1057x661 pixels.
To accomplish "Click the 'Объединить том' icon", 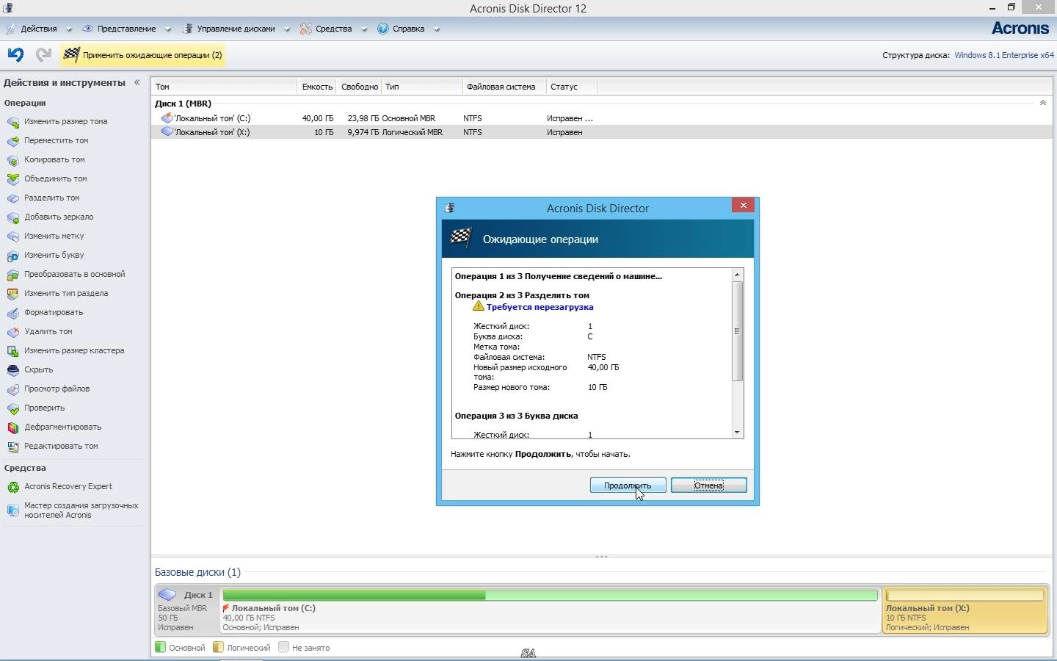I will tap(12, 179).
